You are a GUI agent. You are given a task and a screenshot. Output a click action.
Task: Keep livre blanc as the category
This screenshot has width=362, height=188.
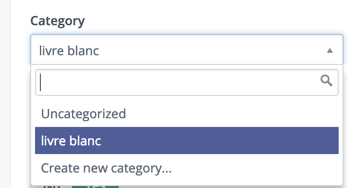187,141
